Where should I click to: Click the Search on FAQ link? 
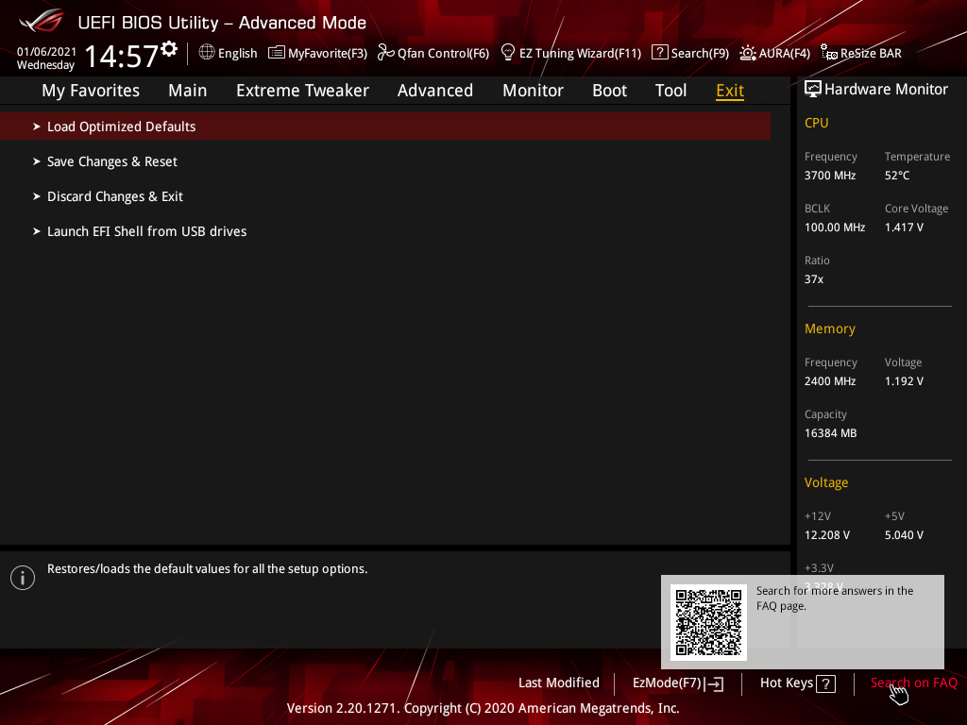click(913, 683)
